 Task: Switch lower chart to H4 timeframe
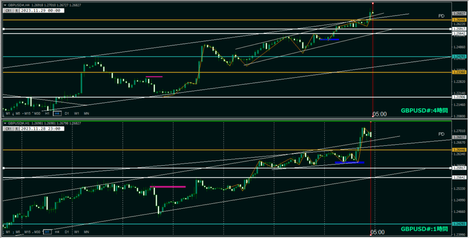(57, 232)
